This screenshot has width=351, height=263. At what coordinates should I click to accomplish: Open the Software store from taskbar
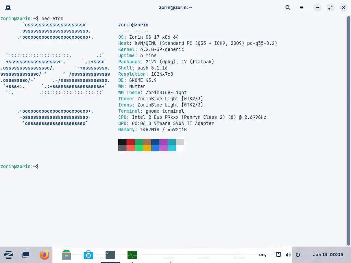click(x=88, y=255)
